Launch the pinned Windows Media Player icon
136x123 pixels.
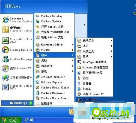pyautogui.click(x=5, y=50)
